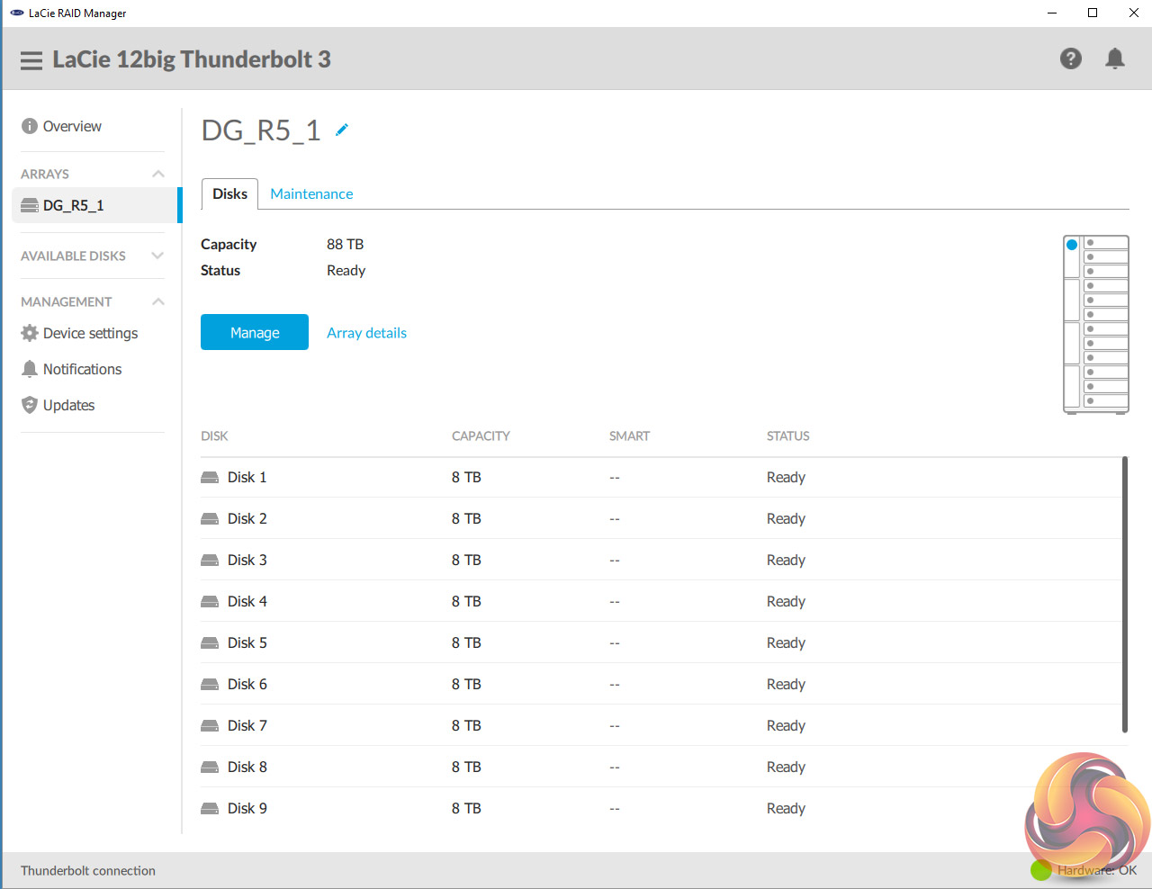Click the Device settings gear icon
Image resolution: width=1152 pixels, height=889 pixels.
coord(30,333)
